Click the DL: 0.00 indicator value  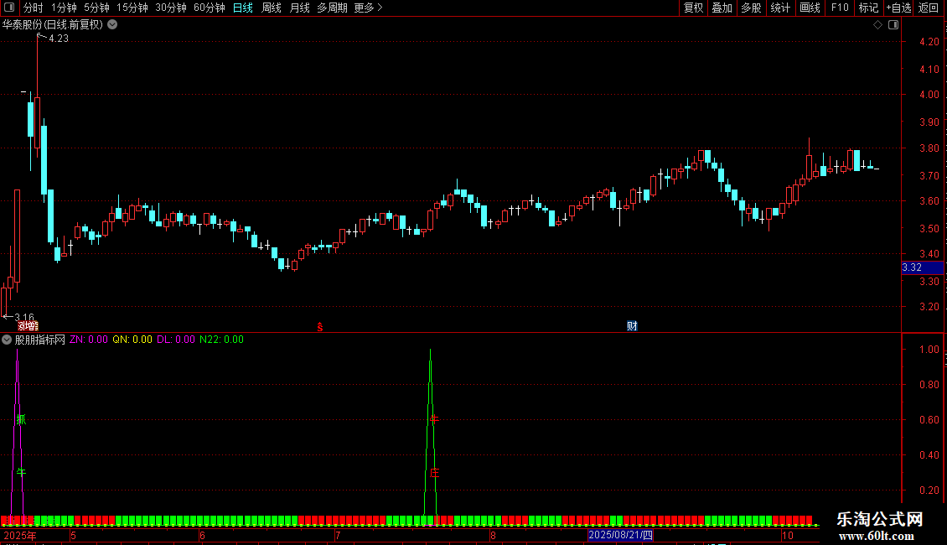[x=176, y=340]
